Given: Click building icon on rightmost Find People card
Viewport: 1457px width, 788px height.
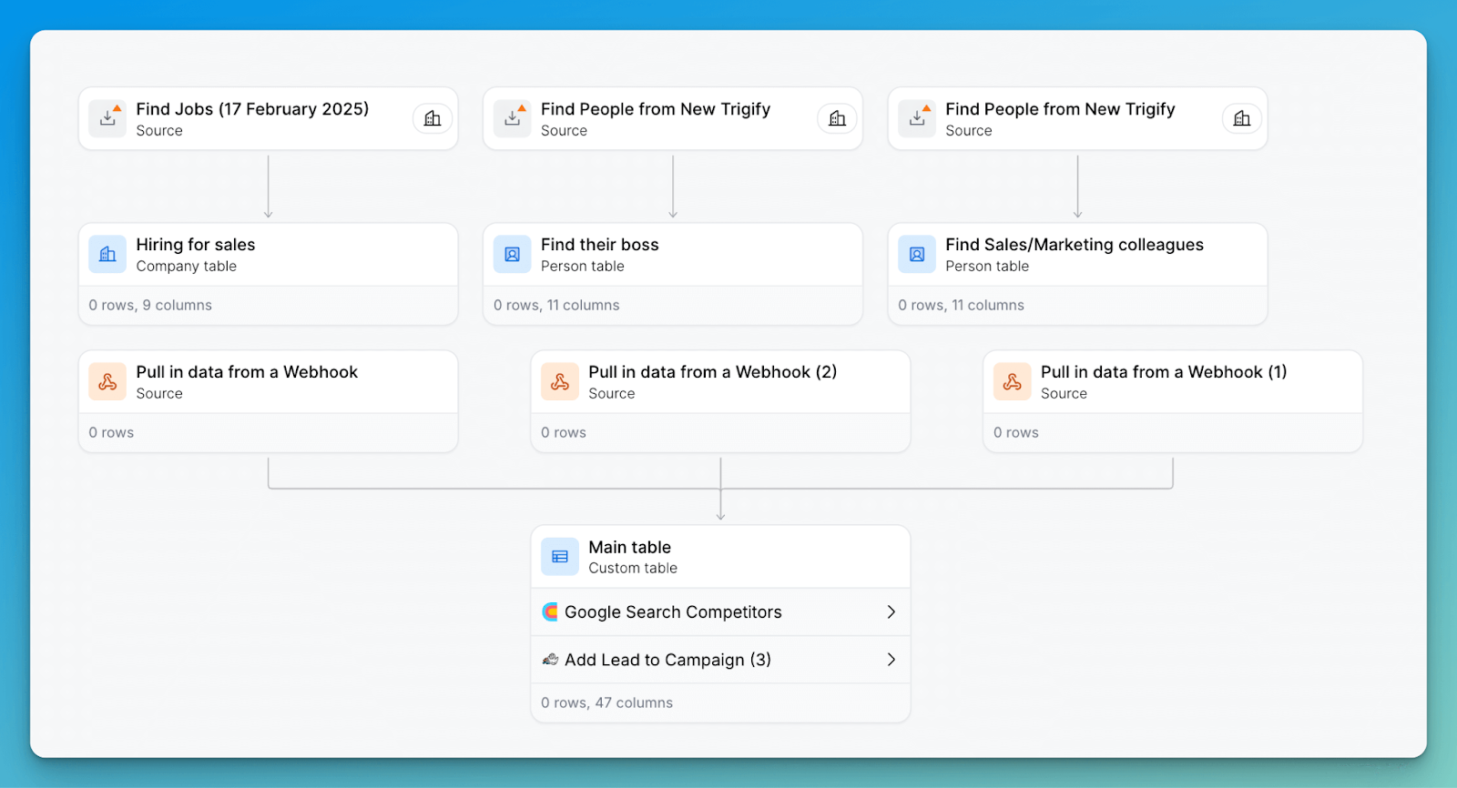Looking at the screenshot, I should point(1242,118).
